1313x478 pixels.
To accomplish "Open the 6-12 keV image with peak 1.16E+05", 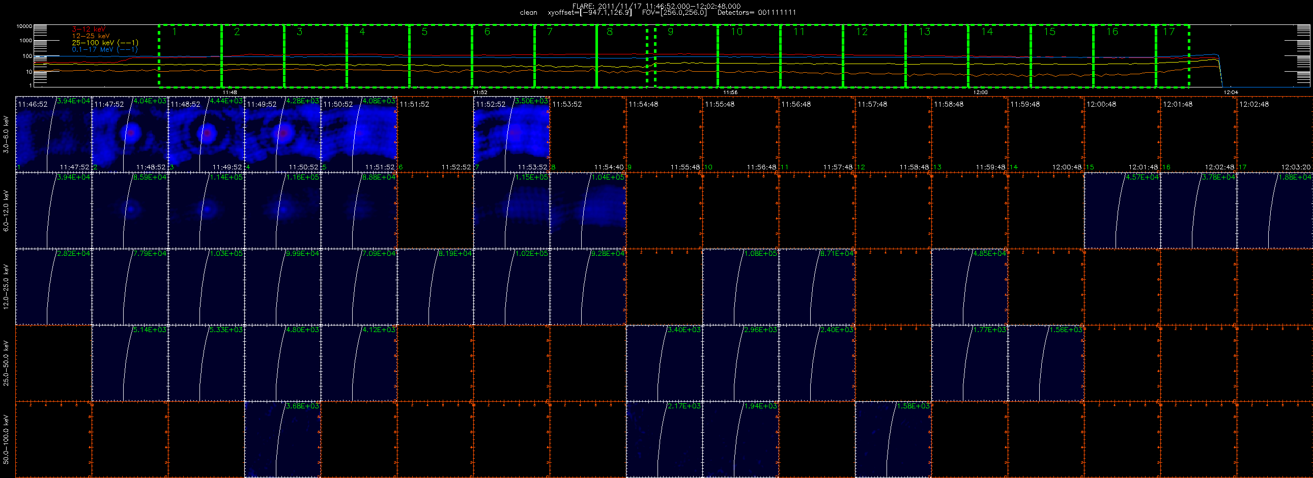I will point(283,211).
